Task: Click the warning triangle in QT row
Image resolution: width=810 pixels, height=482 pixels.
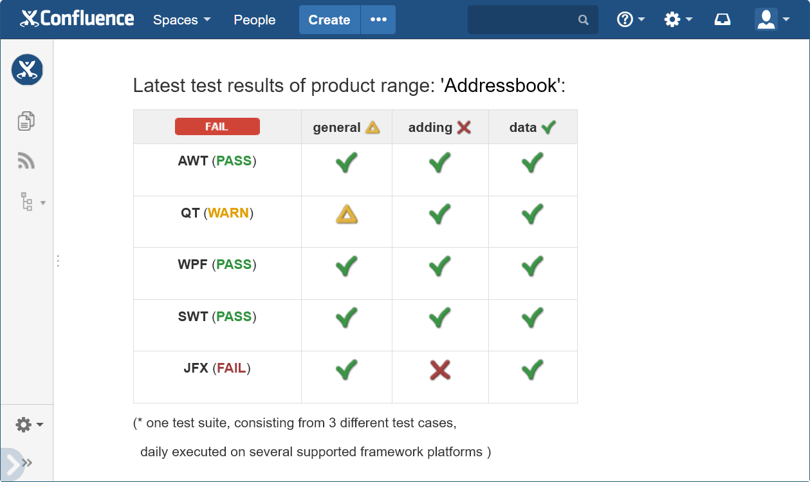Action: 347,214
